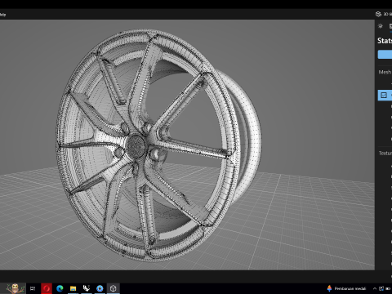Click the wheel rim 3D model in the viewport
Screen dimensions: 392x294
158,145
